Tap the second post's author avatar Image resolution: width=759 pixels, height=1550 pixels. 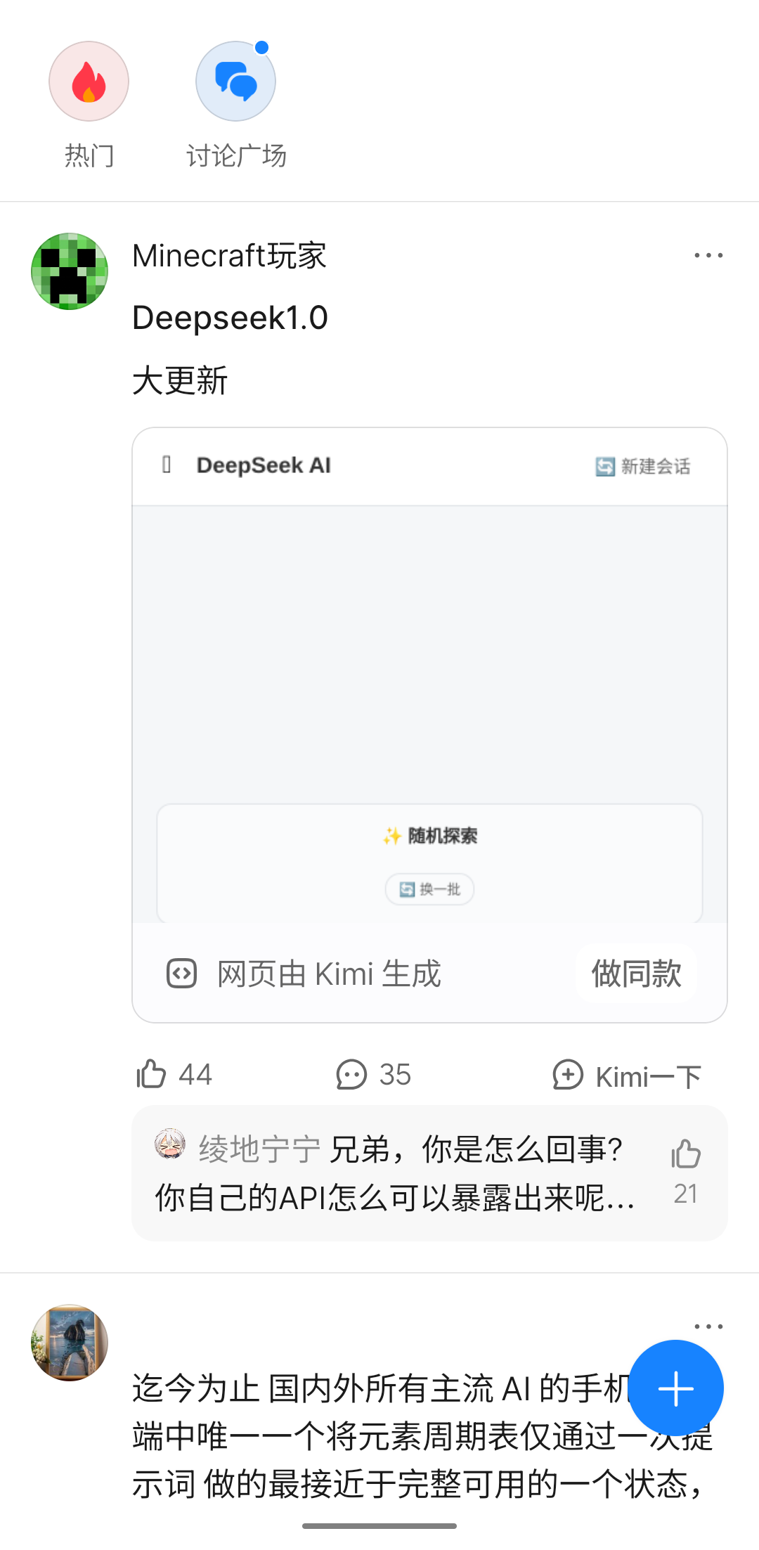coord(70,1343)
